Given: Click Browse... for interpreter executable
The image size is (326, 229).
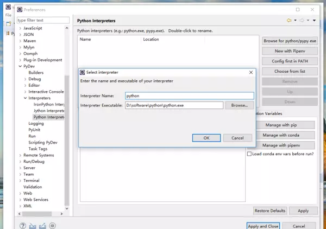Looking at the screenshot, I should pyautogui.click(x=239, y=105).
